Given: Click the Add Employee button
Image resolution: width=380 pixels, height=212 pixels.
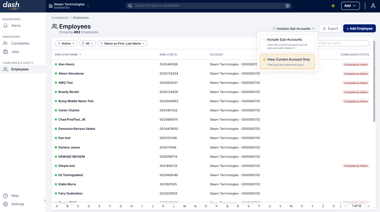Looking at the screenshot, I should click(x=359, y=29).
